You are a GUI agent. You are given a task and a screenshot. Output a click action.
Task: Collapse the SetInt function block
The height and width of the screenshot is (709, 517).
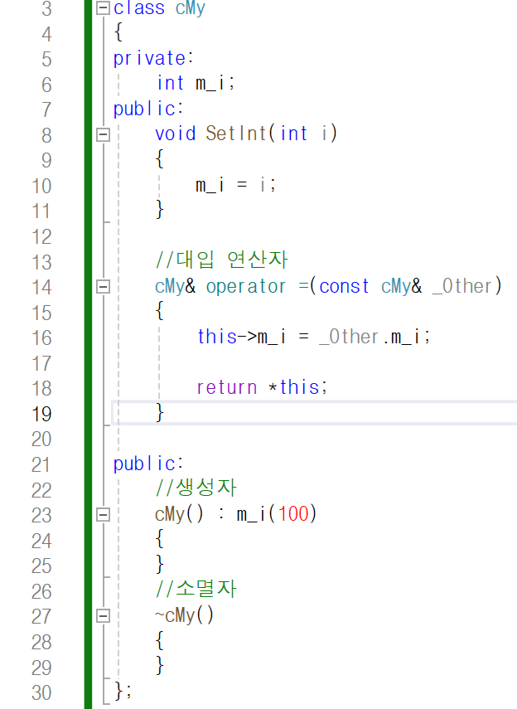103,134
